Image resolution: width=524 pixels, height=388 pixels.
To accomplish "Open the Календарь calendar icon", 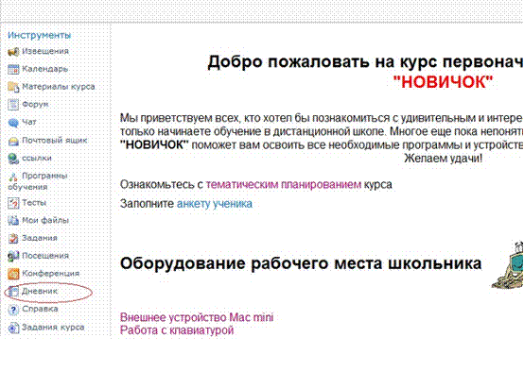I will (13, 70).
